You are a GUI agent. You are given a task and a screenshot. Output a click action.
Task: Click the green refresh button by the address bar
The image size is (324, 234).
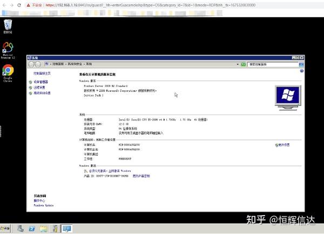point(243,64)
